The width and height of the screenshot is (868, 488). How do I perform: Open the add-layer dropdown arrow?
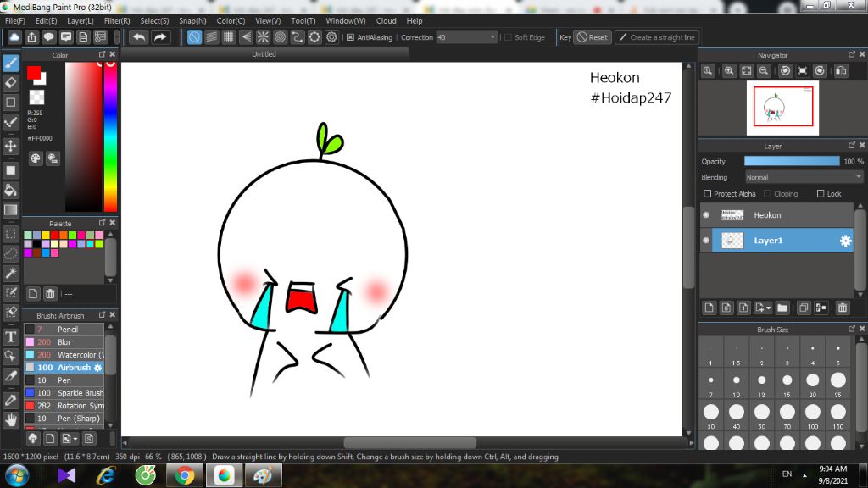click(768, 308)
